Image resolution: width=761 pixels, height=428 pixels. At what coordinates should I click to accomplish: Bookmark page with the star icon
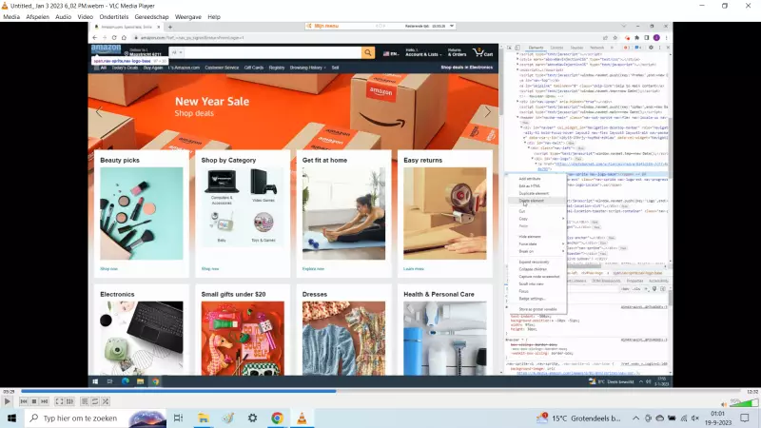(615, 37)
